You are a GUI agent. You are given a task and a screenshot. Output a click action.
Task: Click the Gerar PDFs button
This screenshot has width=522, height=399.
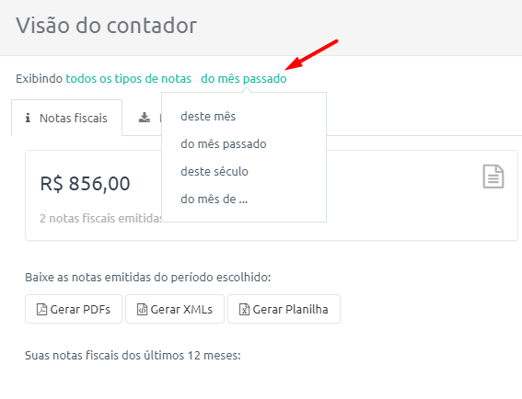point(74,309)
